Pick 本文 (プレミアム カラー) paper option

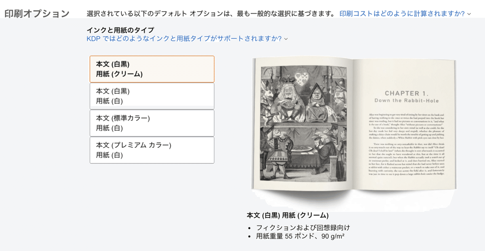click(152, 150)
